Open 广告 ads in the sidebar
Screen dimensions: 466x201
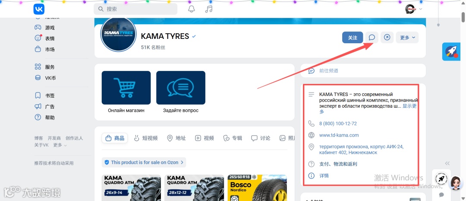pos(50,107)
